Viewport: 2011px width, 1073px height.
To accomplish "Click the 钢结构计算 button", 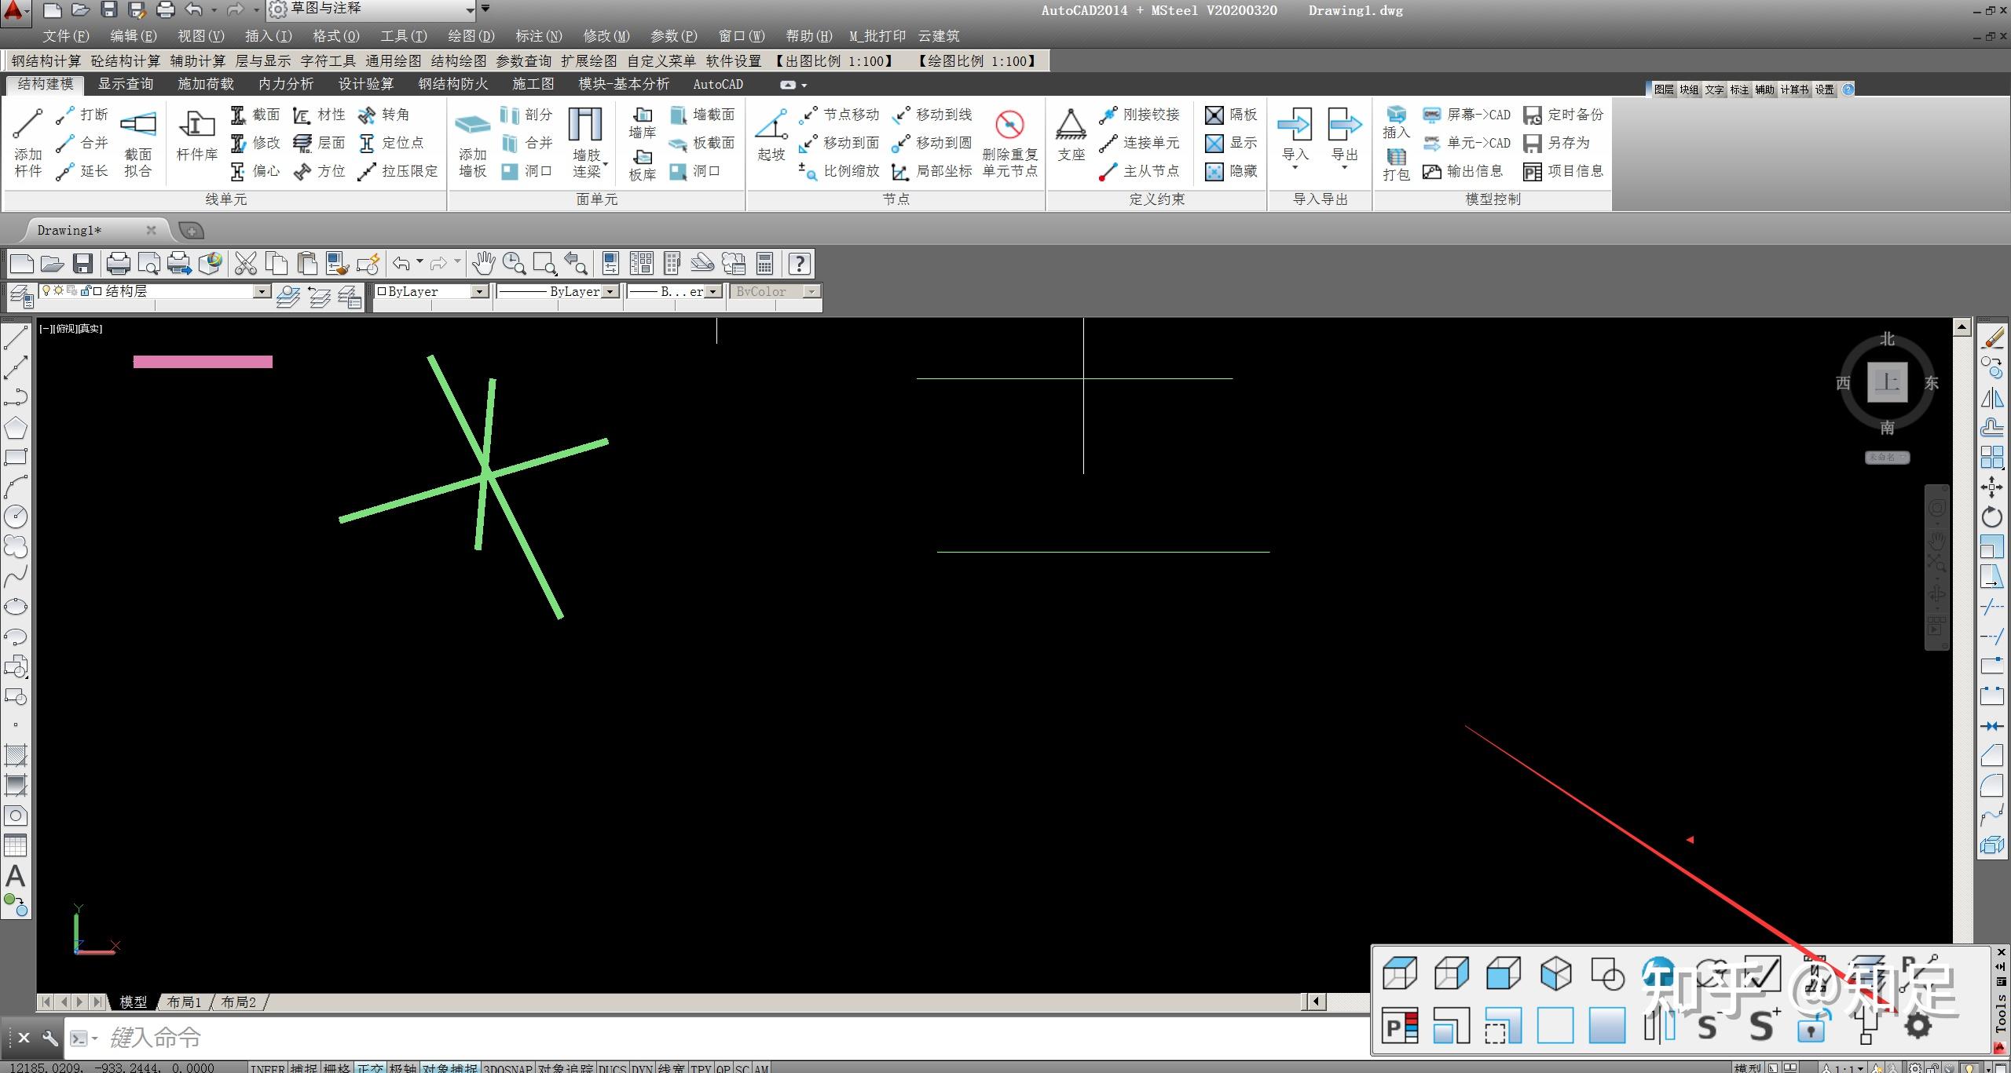I will (x=46, y=60).
